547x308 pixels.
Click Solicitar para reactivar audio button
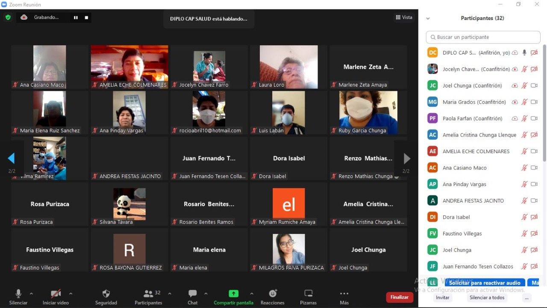[485, 283]
